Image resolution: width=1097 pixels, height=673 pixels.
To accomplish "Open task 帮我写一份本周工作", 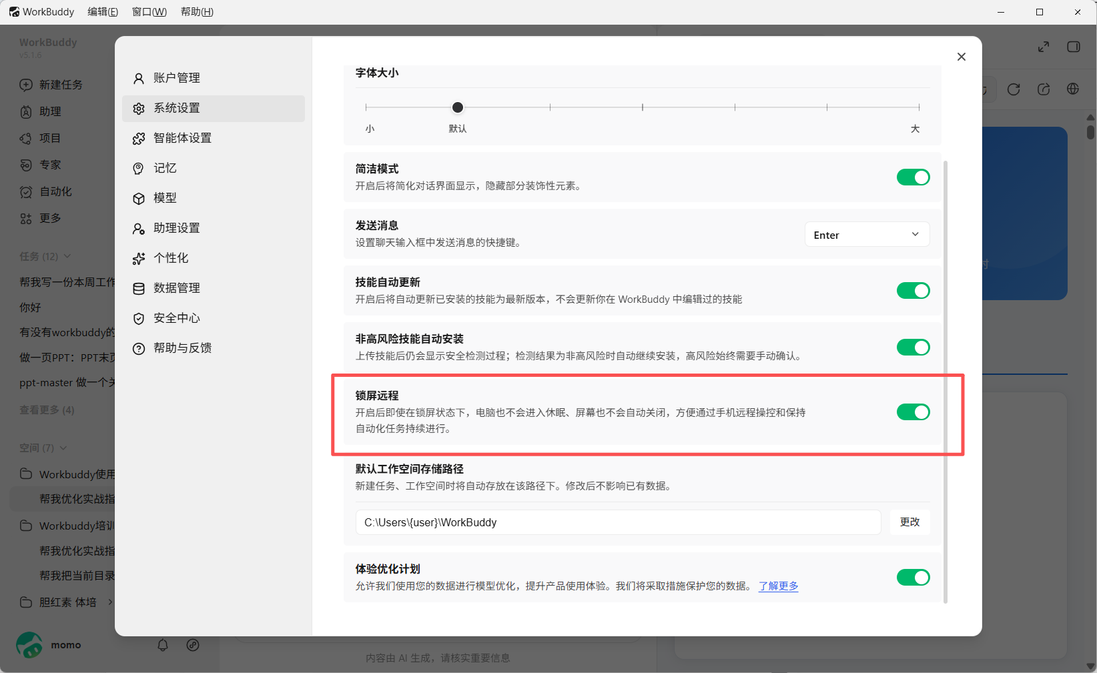I will click(67, 282).
